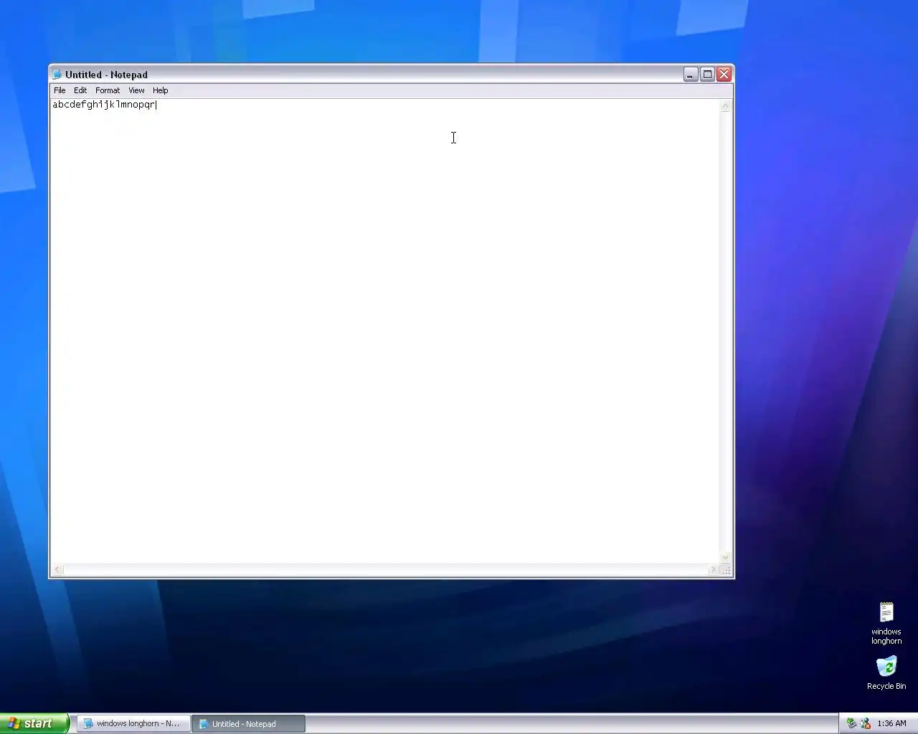Click the second system tray icon with red mark
This screenshot has width=918, height=734.
coord(866,723)
